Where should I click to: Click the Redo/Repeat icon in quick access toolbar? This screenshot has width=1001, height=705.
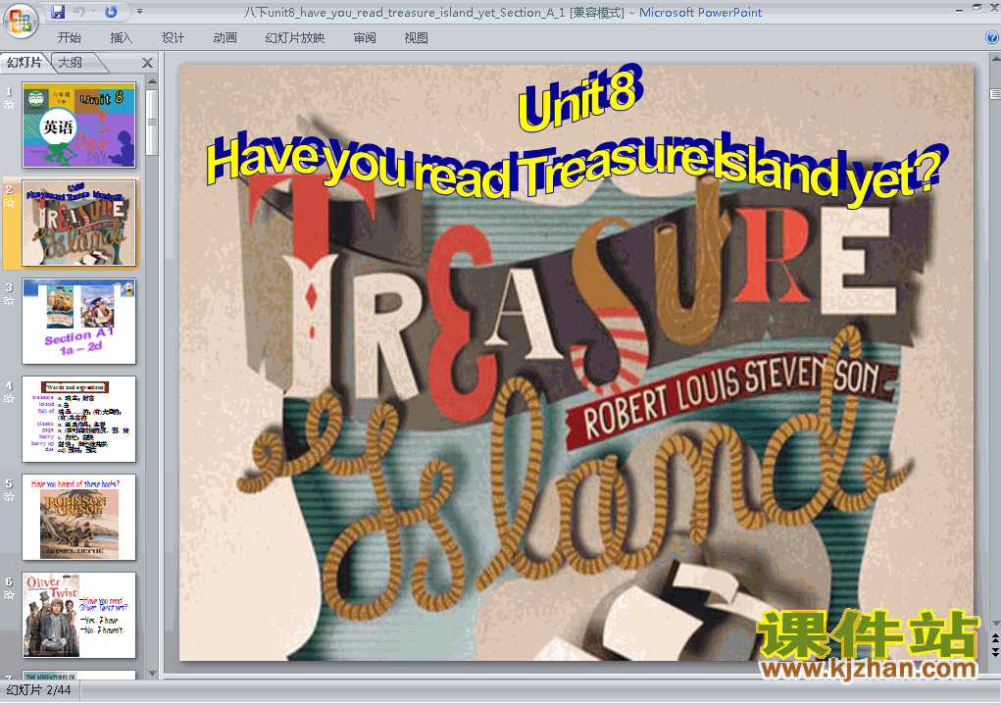[111, 12]
